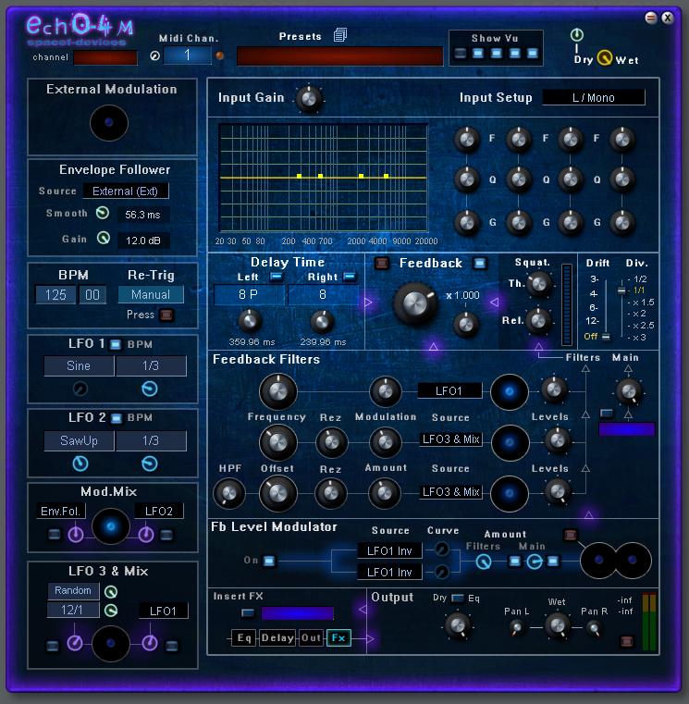Toggle the LFO 1 BPM sync switch
689x704 pixels.
click(x=116, y=344)
